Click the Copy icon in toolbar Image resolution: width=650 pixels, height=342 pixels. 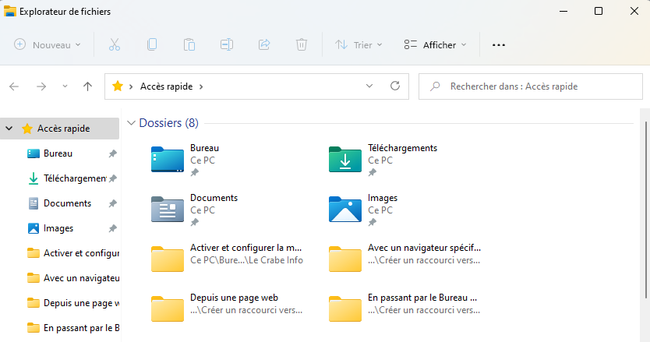(x=152, y=44)
